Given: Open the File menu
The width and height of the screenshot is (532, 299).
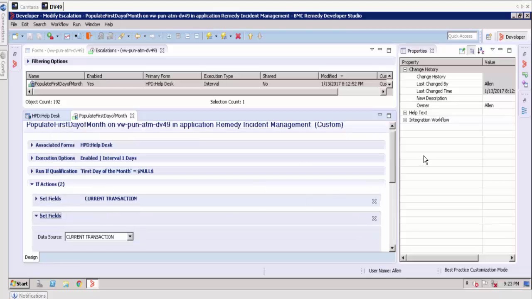Looking at the screenshot, I should [14, 25].
